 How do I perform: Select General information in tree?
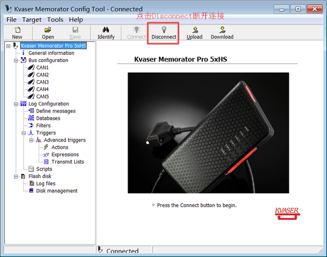point(51,53)
